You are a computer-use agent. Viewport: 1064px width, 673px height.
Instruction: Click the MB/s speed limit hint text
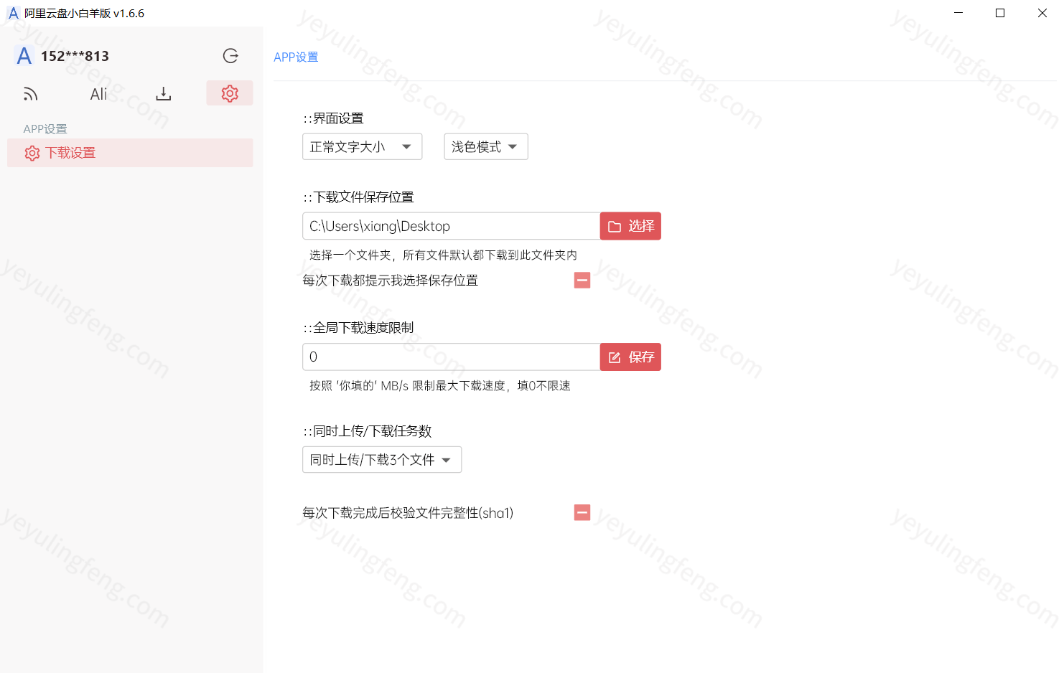440,385
